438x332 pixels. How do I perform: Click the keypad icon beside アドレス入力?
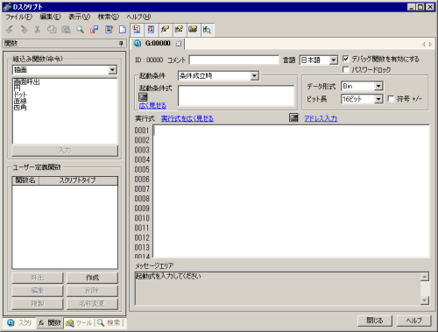[x=293, y=117]
